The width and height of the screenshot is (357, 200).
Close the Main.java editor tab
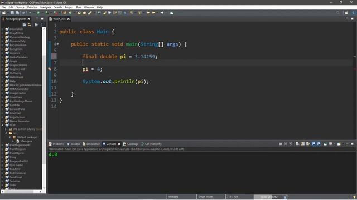(x=68, y=19)
